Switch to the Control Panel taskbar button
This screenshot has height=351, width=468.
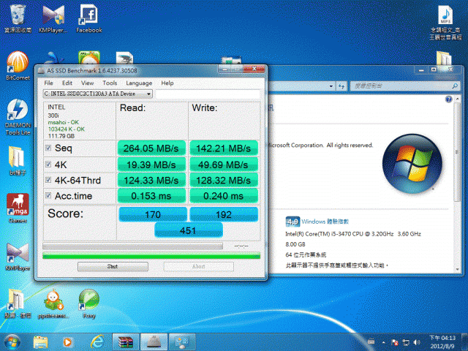point(182,342)
